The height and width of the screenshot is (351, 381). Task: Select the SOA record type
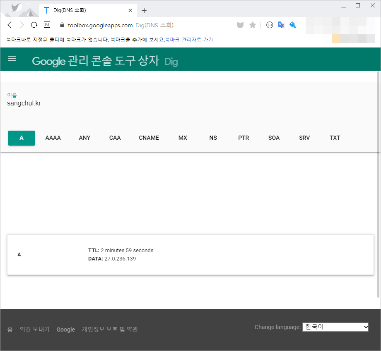(x=274, y=138)
